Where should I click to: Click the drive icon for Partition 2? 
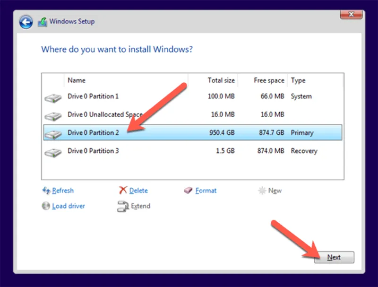pos(53,134)
